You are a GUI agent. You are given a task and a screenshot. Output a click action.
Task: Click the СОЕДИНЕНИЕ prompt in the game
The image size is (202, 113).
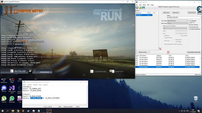[98, 72]
